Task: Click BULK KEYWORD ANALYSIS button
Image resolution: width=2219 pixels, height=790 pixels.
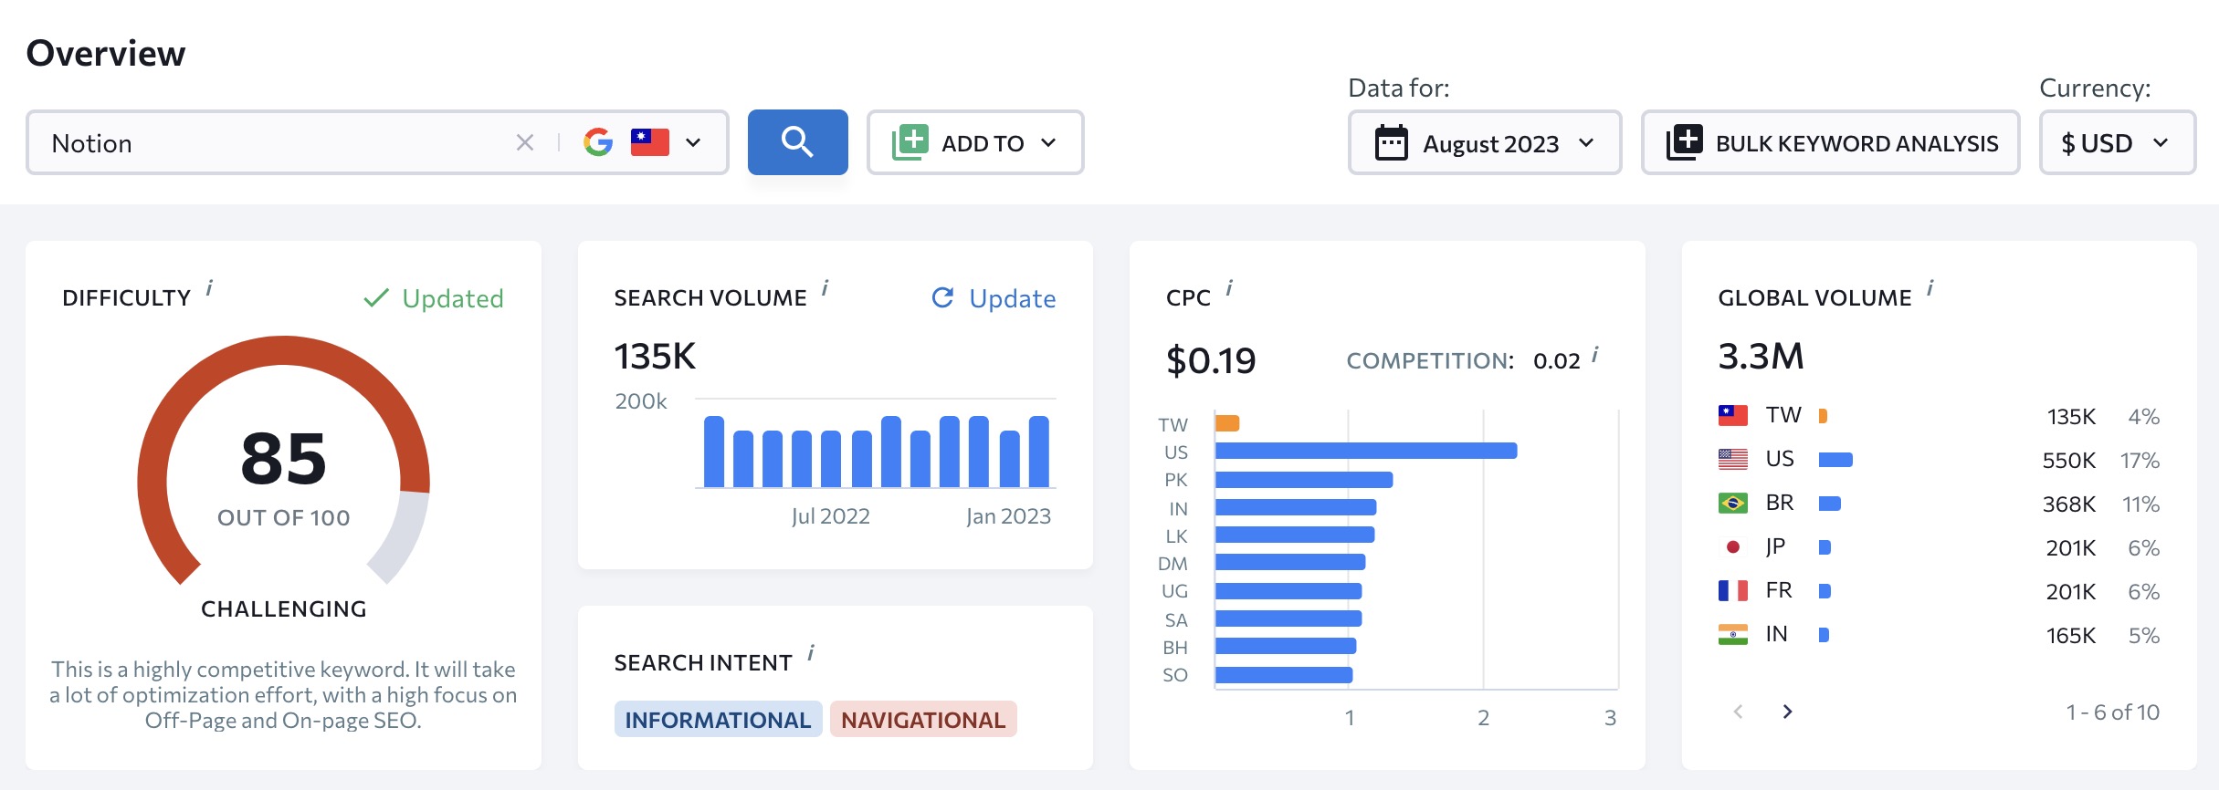Action: (x=1831, y=142)
